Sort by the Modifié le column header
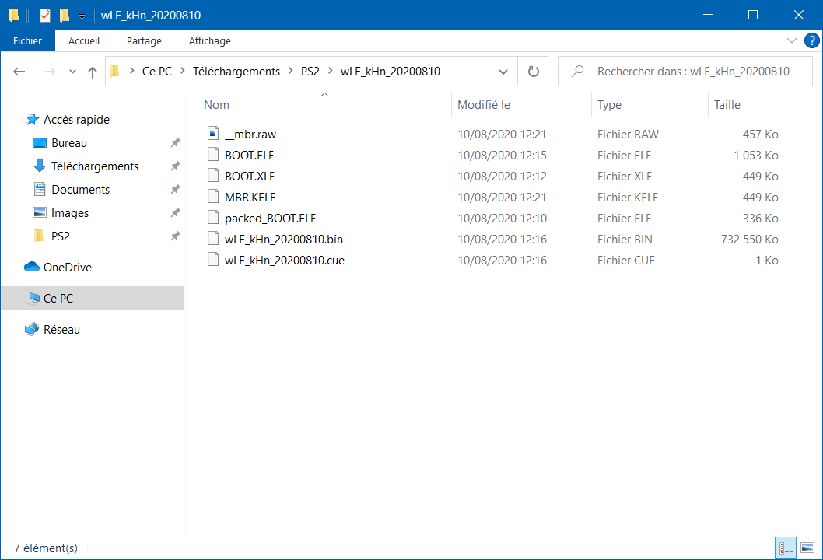Image resolution: width=823 pixels, height=560 pixels. point(483,105)
